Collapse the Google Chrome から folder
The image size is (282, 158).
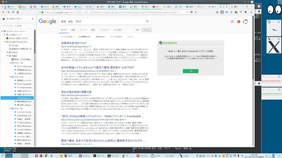5,42
